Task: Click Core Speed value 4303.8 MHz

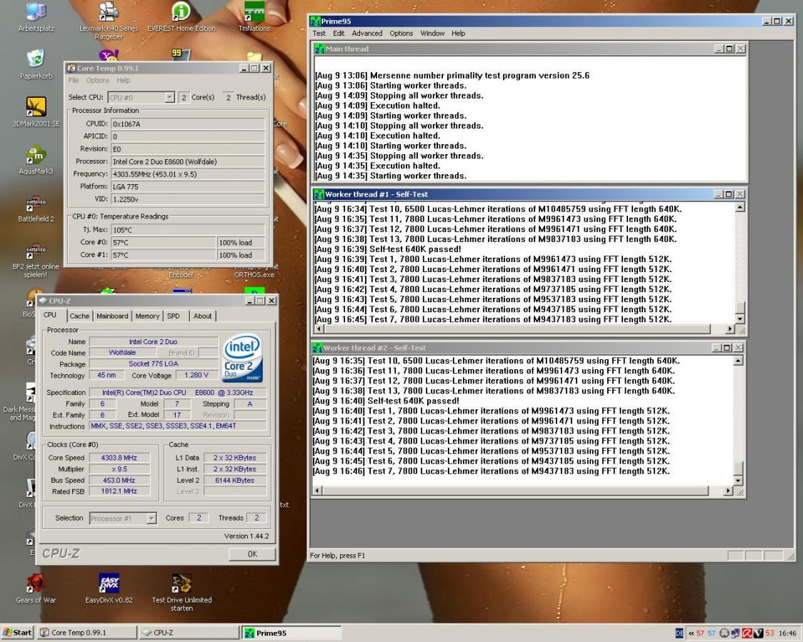Action: [x=119, y=458]
